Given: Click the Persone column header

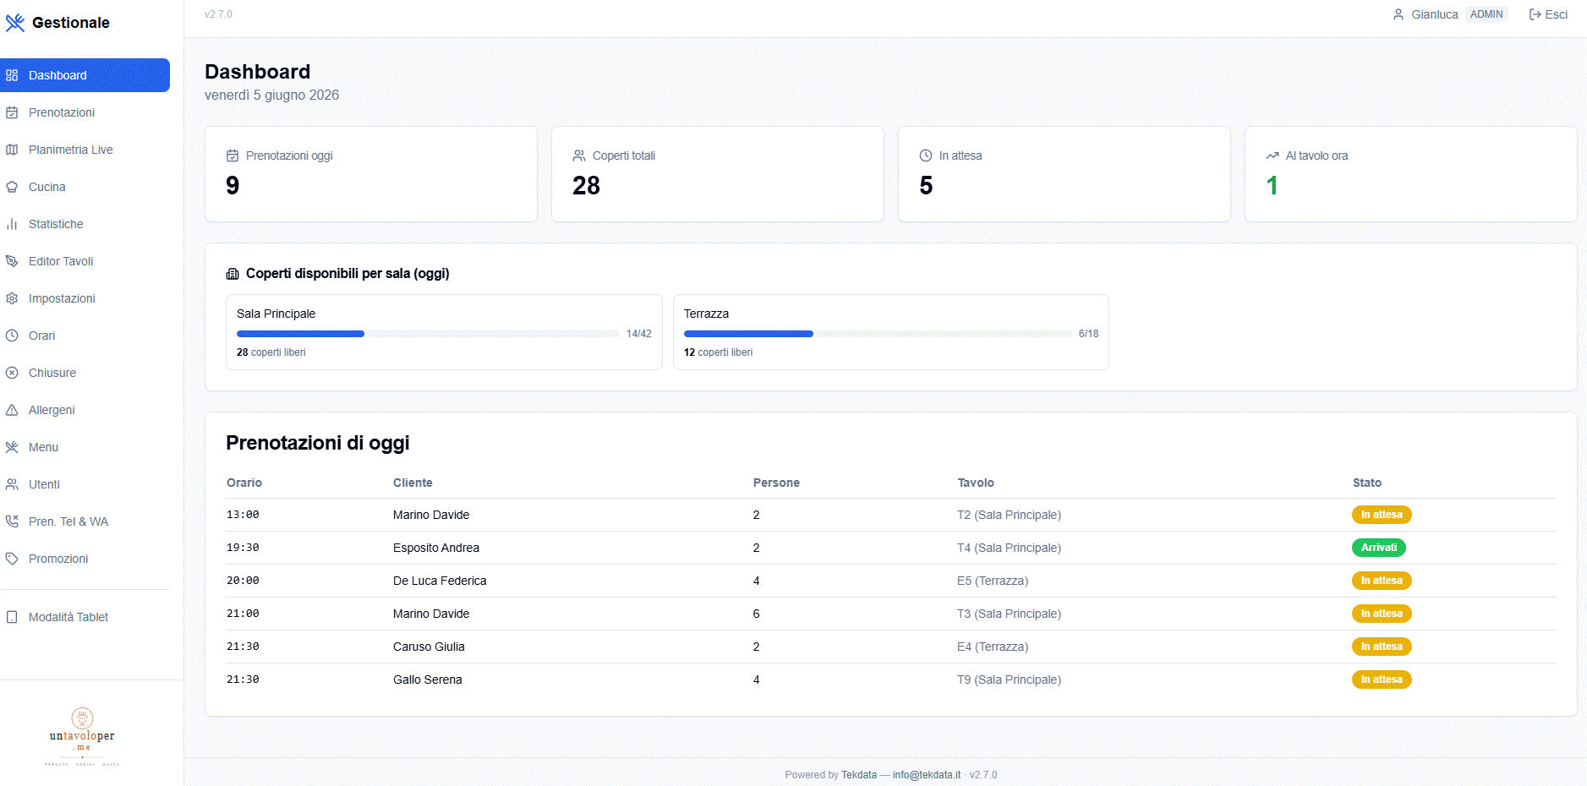Looking at the screenshot, I should [776, 483].
